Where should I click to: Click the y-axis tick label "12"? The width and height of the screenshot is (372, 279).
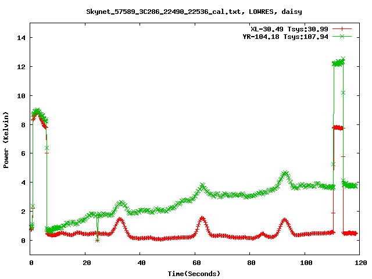coord(21,67)
